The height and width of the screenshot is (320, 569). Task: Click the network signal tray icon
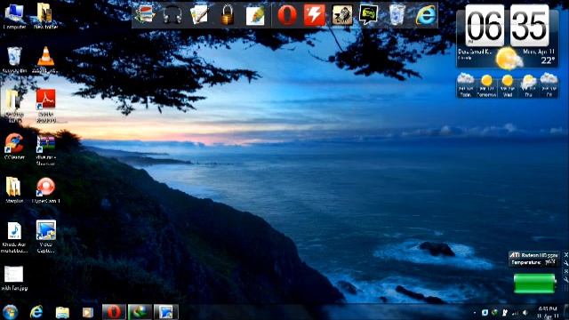(x=515, y=312)
